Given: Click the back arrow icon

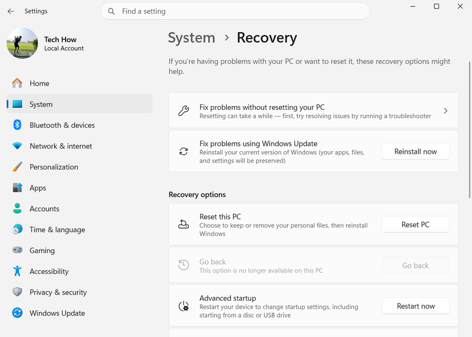Looking at the screenshot, I should pos(11,11).
